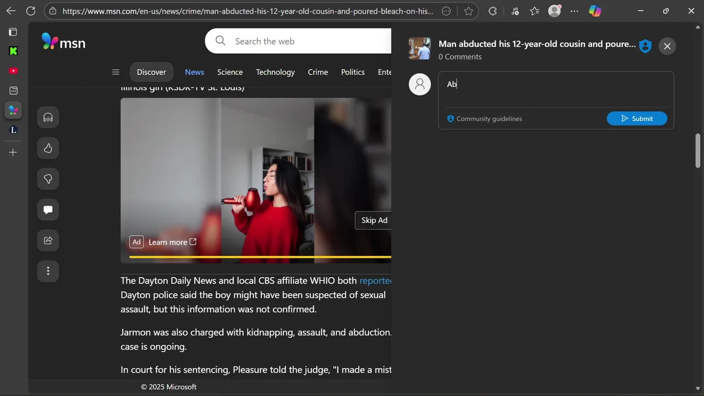
Task: Click the '0 Comments' count text
Action: click(x=460, y=57)
